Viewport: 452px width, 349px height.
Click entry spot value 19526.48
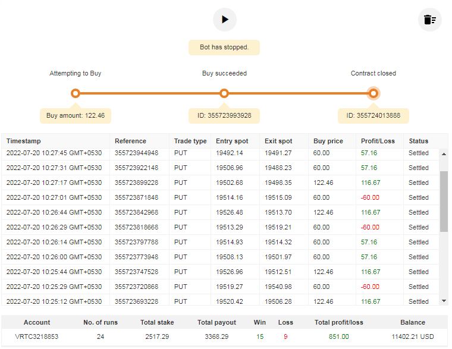click(x=230, y=212)
